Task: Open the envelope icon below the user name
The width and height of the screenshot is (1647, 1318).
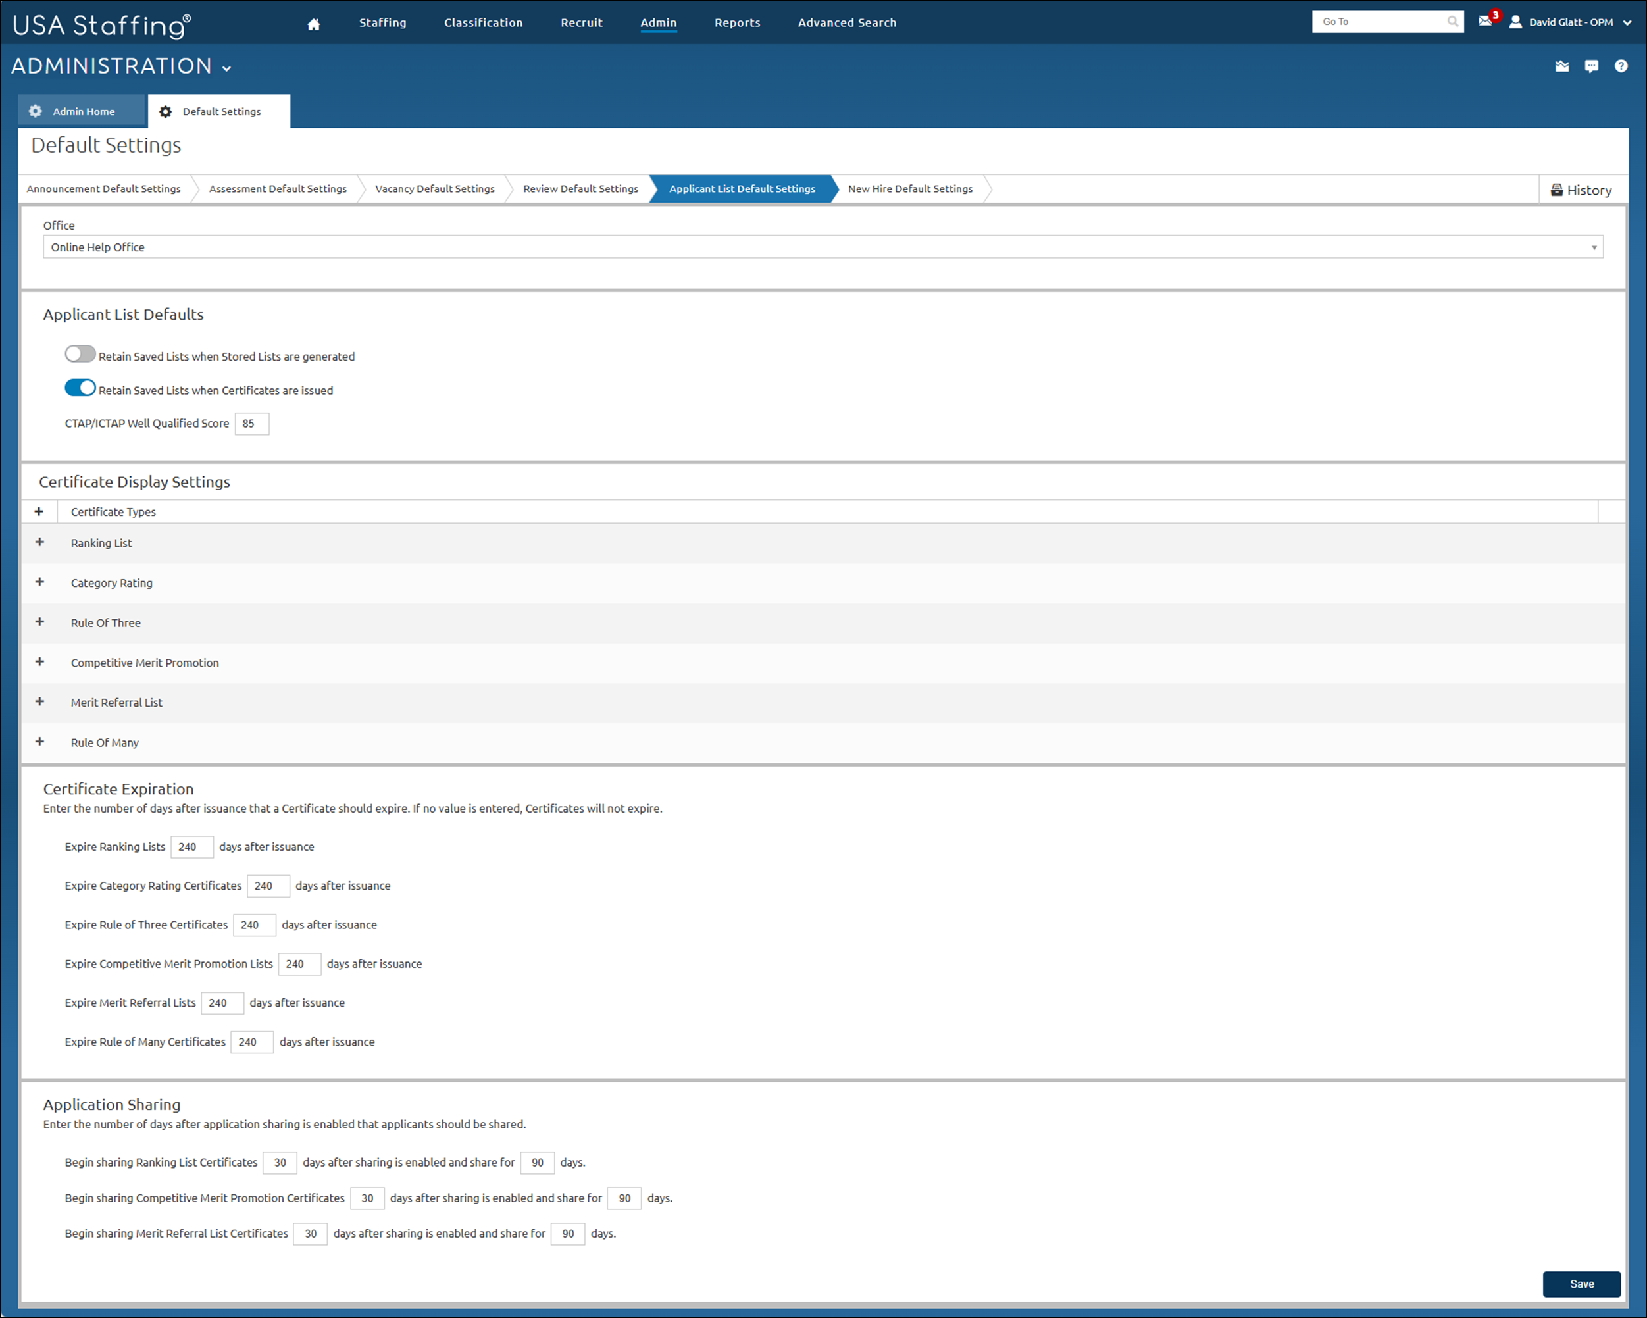Action: coord(1562,66)
